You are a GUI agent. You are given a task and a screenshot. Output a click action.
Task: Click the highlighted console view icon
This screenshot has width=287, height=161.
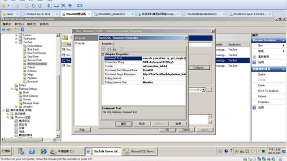[x=80, y=6]
